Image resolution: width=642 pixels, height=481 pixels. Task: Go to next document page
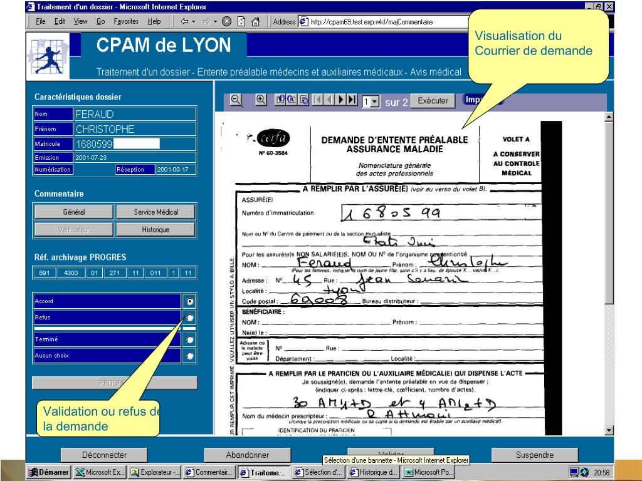pyautogui.click(x=340, y=100)
